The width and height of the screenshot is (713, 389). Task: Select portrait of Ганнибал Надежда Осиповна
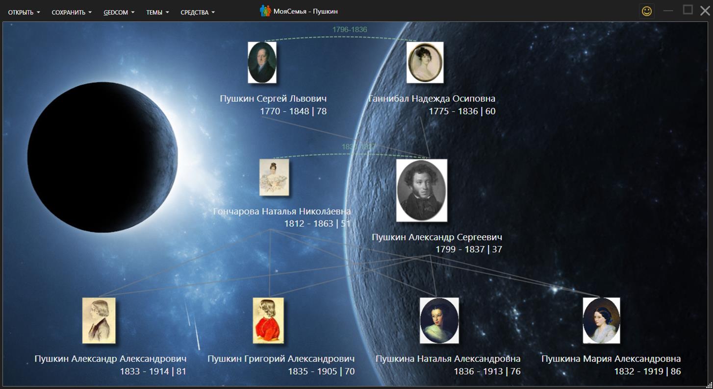coord(425,62)
